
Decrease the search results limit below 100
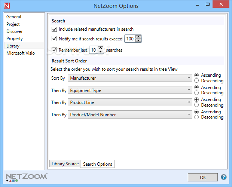click(x=138, y=40)
